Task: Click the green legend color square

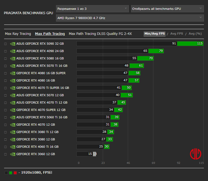Action: (x=11, y=173)
